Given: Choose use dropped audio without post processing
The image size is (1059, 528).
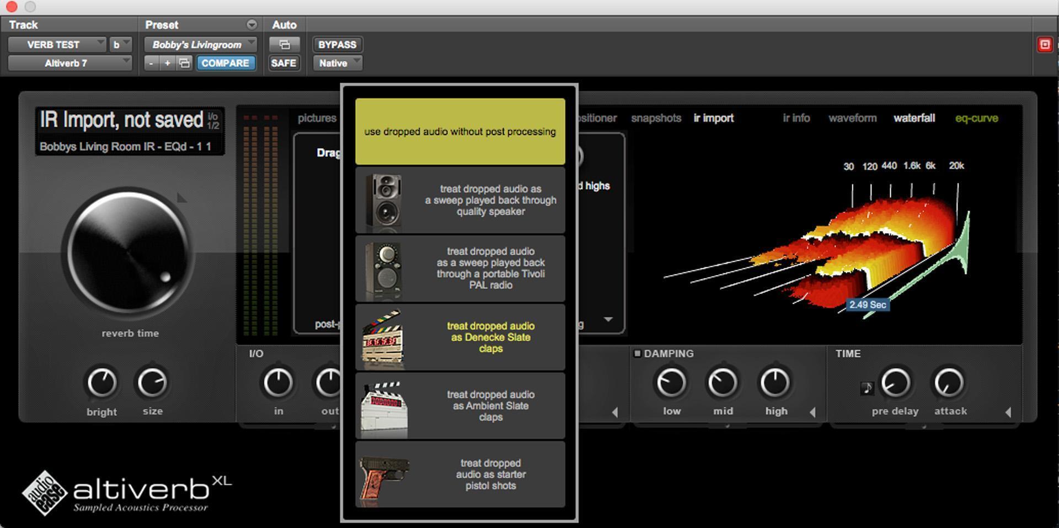Looking at the screenshot, I should tap(459, 131).
